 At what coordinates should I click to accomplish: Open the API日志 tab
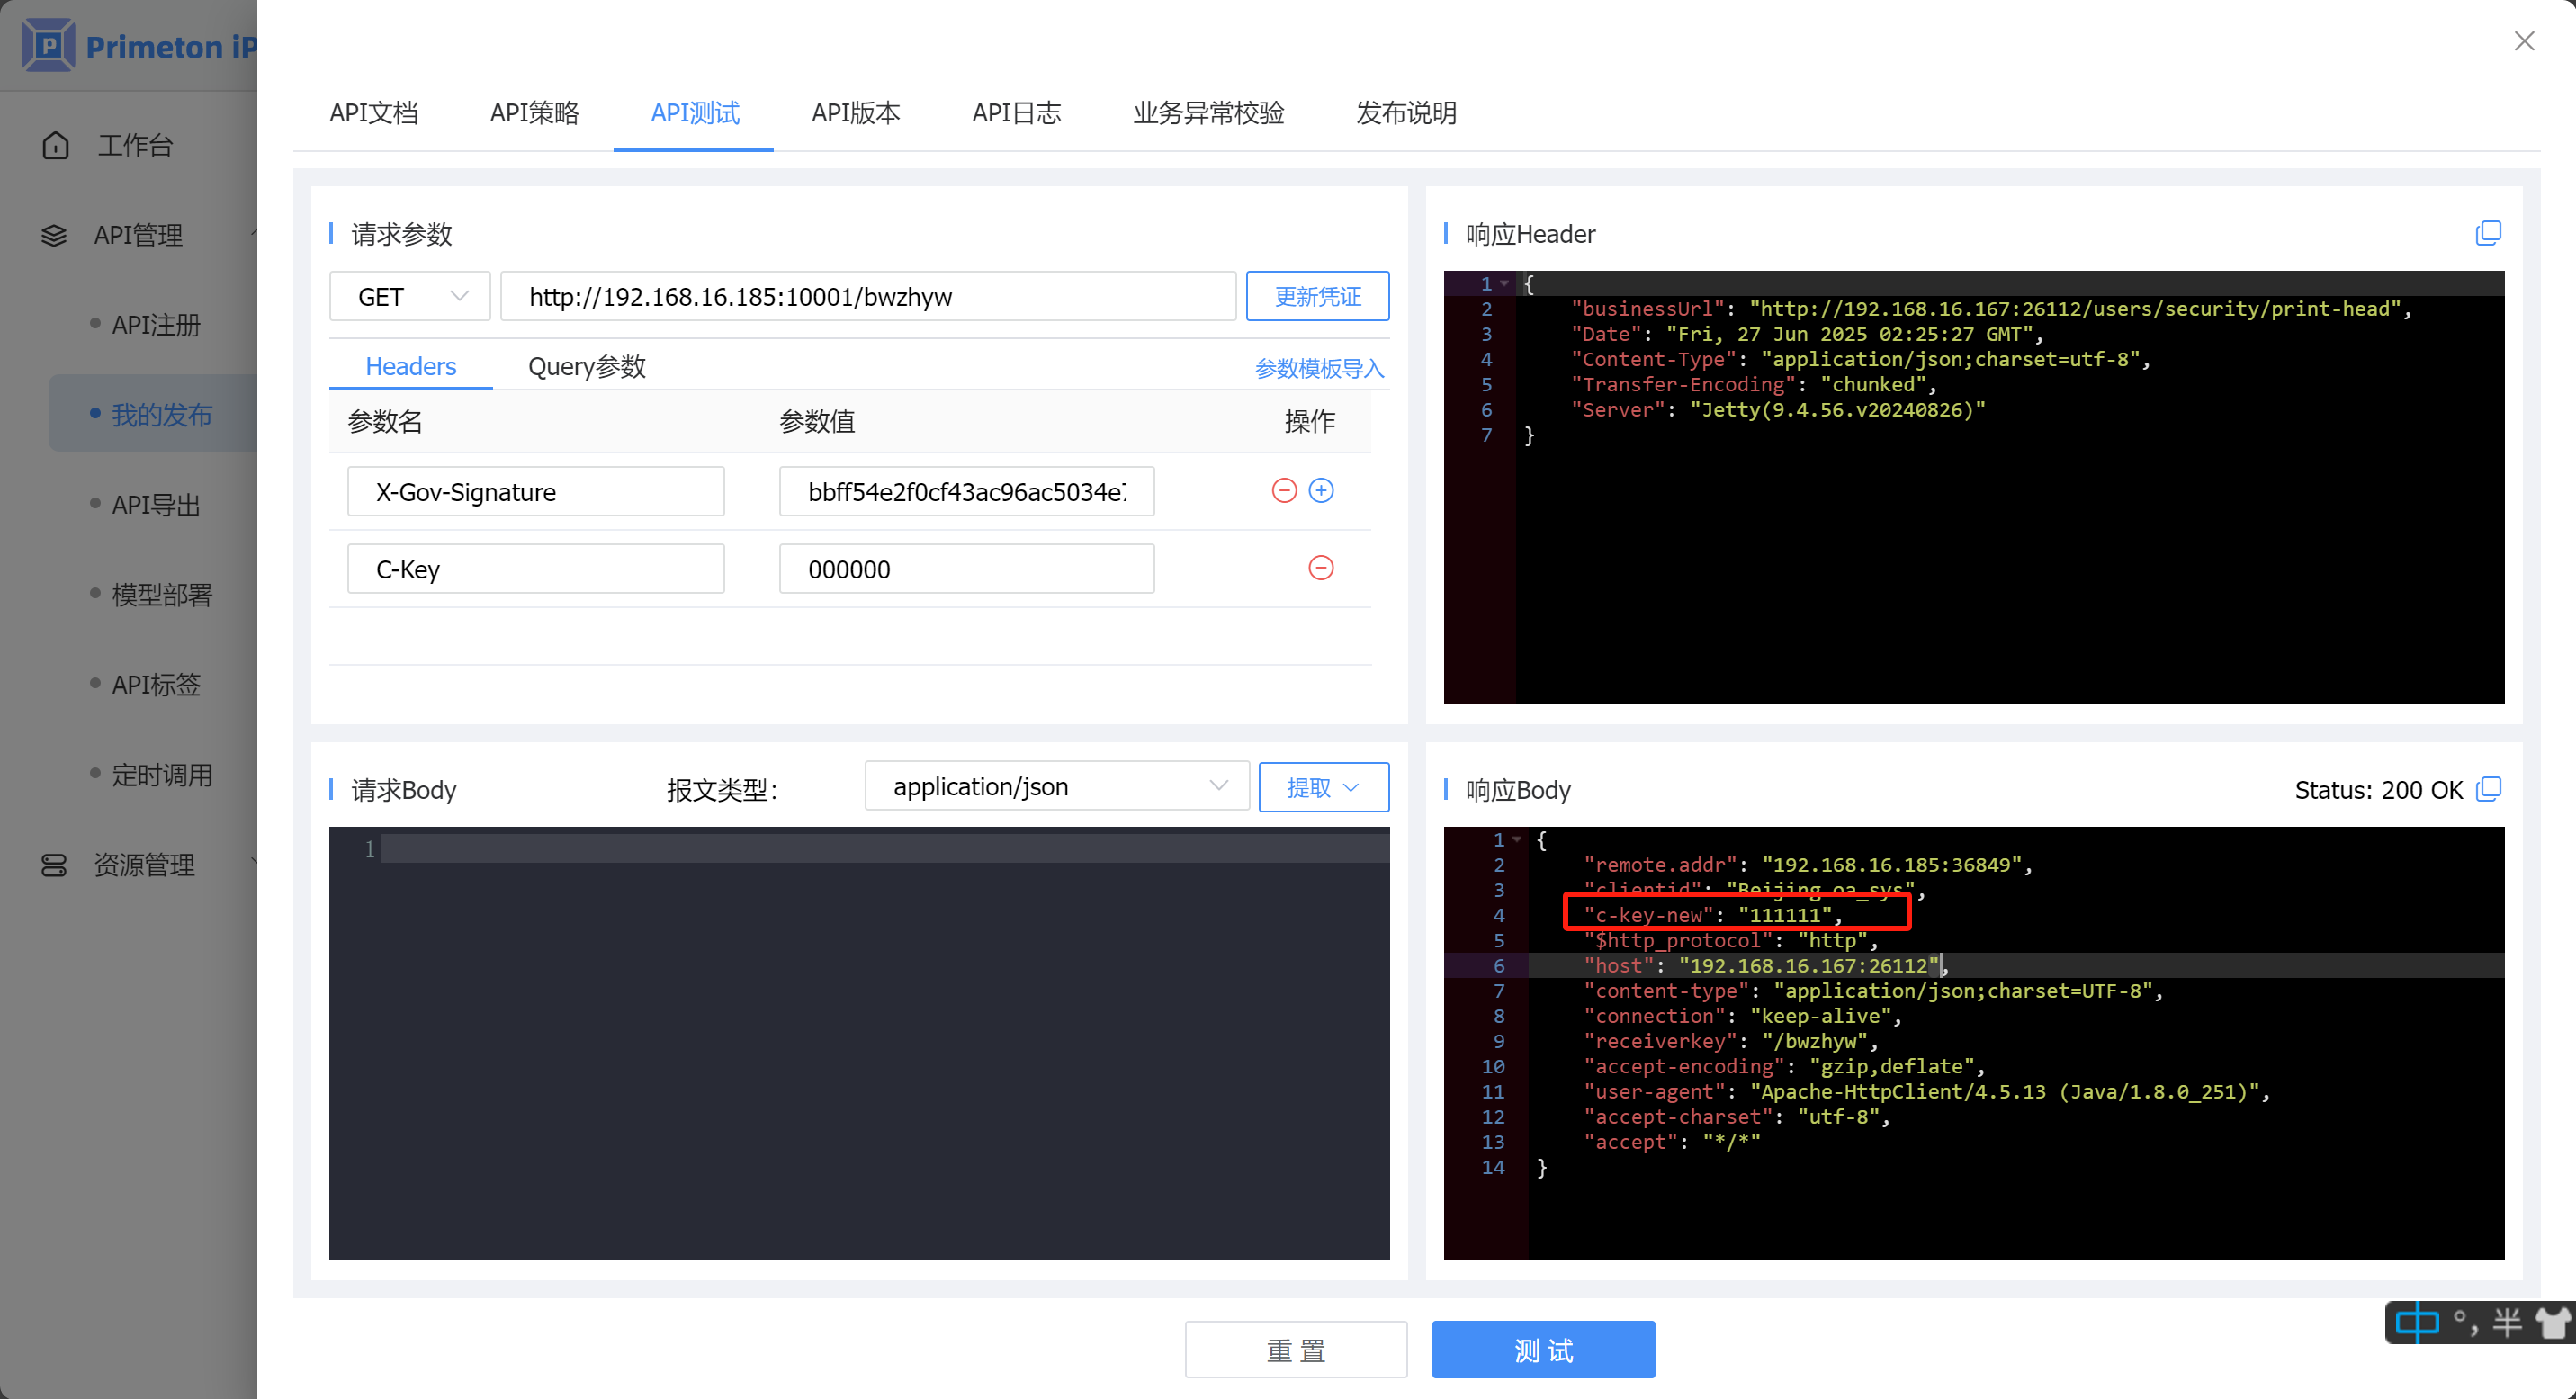[1016, 113]
